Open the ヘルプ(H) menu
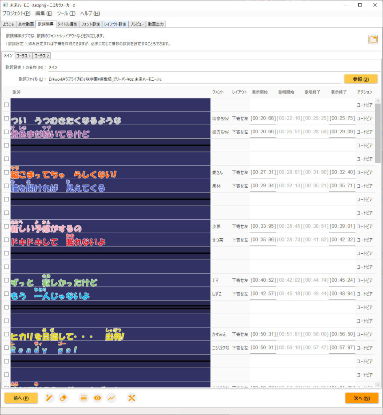This screenshot has height=415, width=383. click(90, 13)
